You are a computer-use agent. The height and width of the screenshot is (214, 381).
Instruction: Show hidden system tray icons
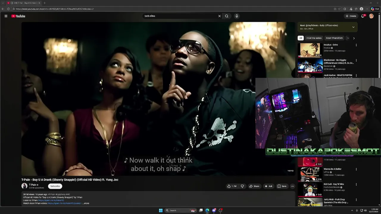click(x=352, y=210)
